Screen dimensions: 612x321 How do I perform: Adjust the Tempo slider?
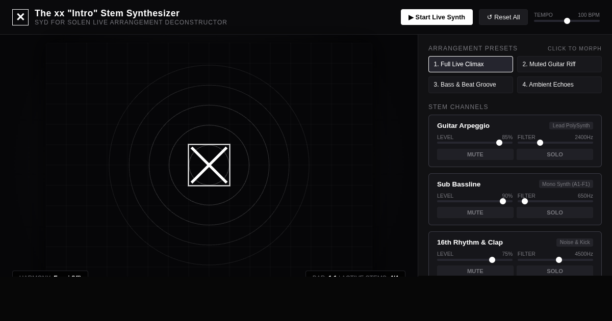tap(567, 21)
